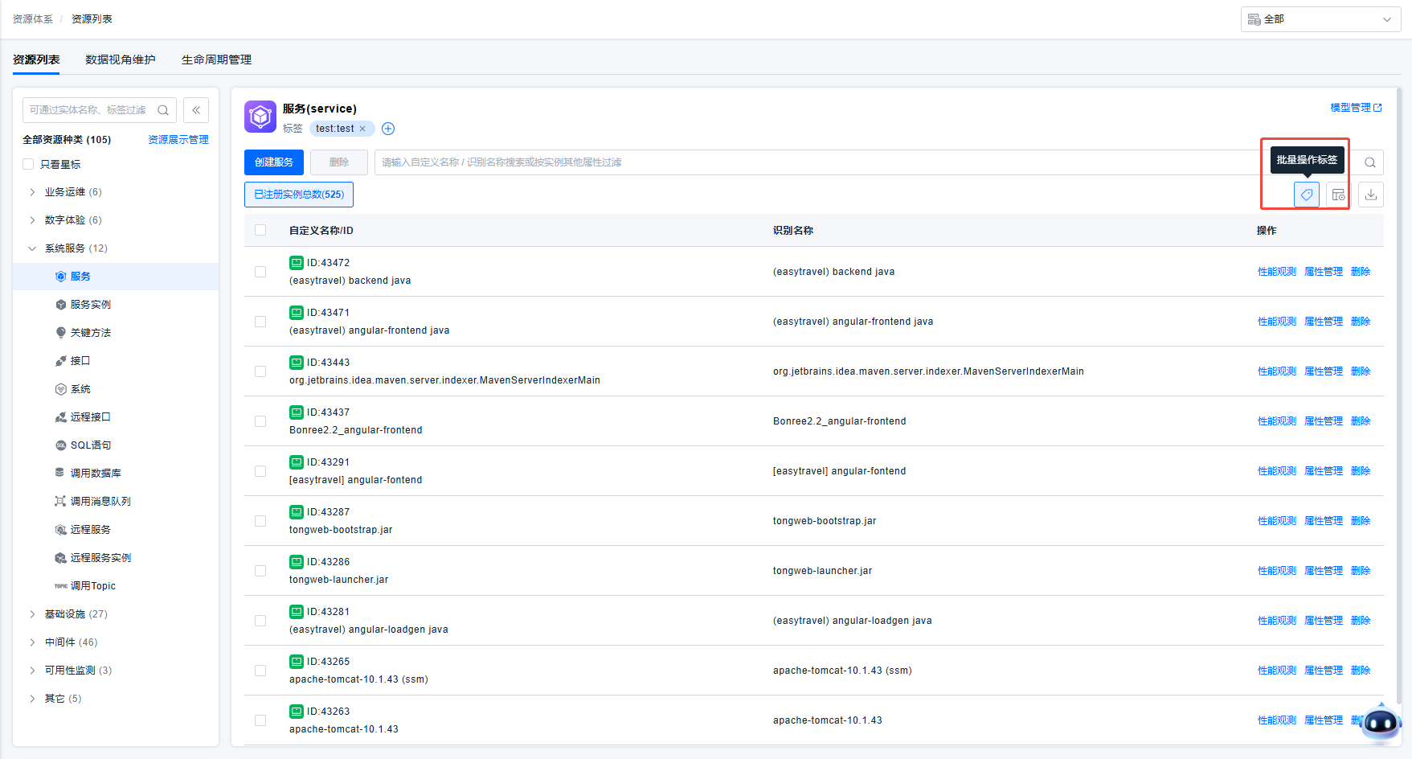This screenshot has height=759, width=1412.
Task: Click the 创建服务 button
Action: (273, 162)
